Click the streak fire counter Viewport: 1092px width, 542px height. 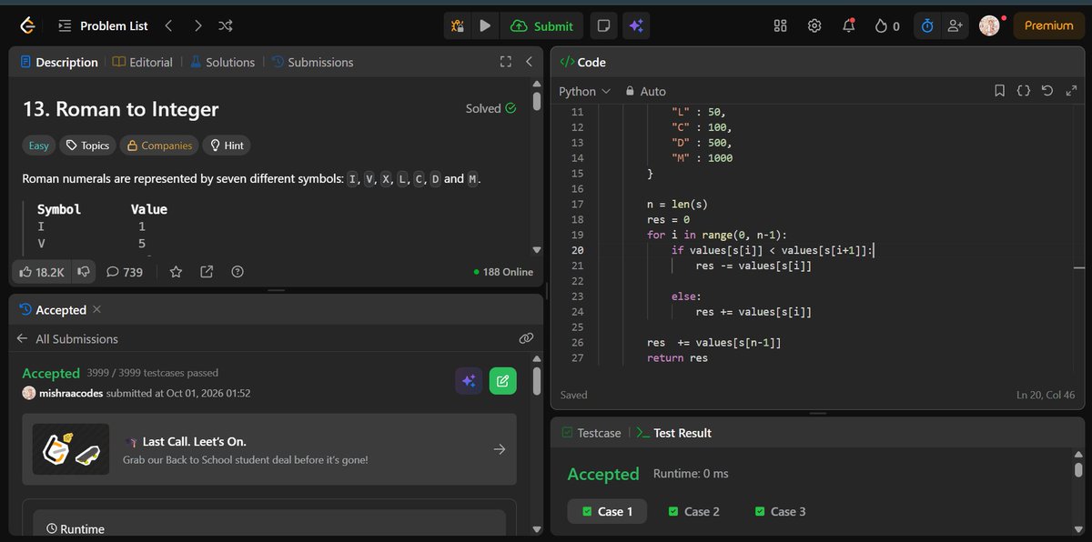(x=887, y=26)
